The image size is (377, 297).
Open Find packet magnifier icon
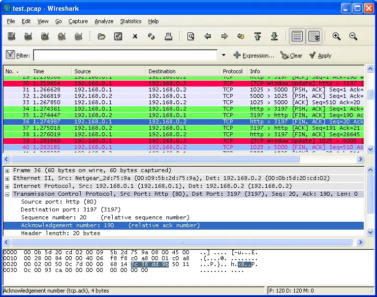click(190, 36)
